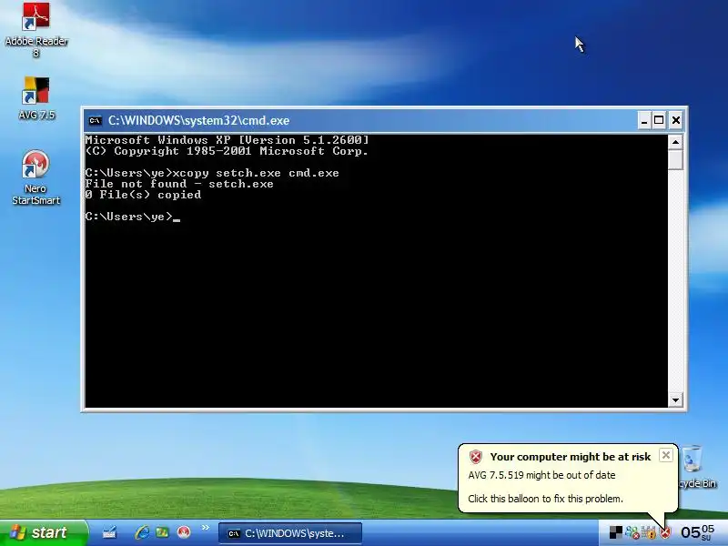Open the Adobe Reader 8 desktop shortcut
728x546 pixels.
(x=36, y=29)
